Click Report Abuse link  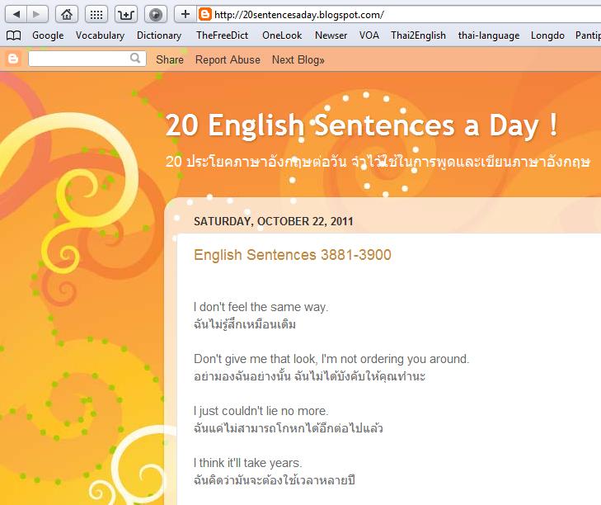228,60
